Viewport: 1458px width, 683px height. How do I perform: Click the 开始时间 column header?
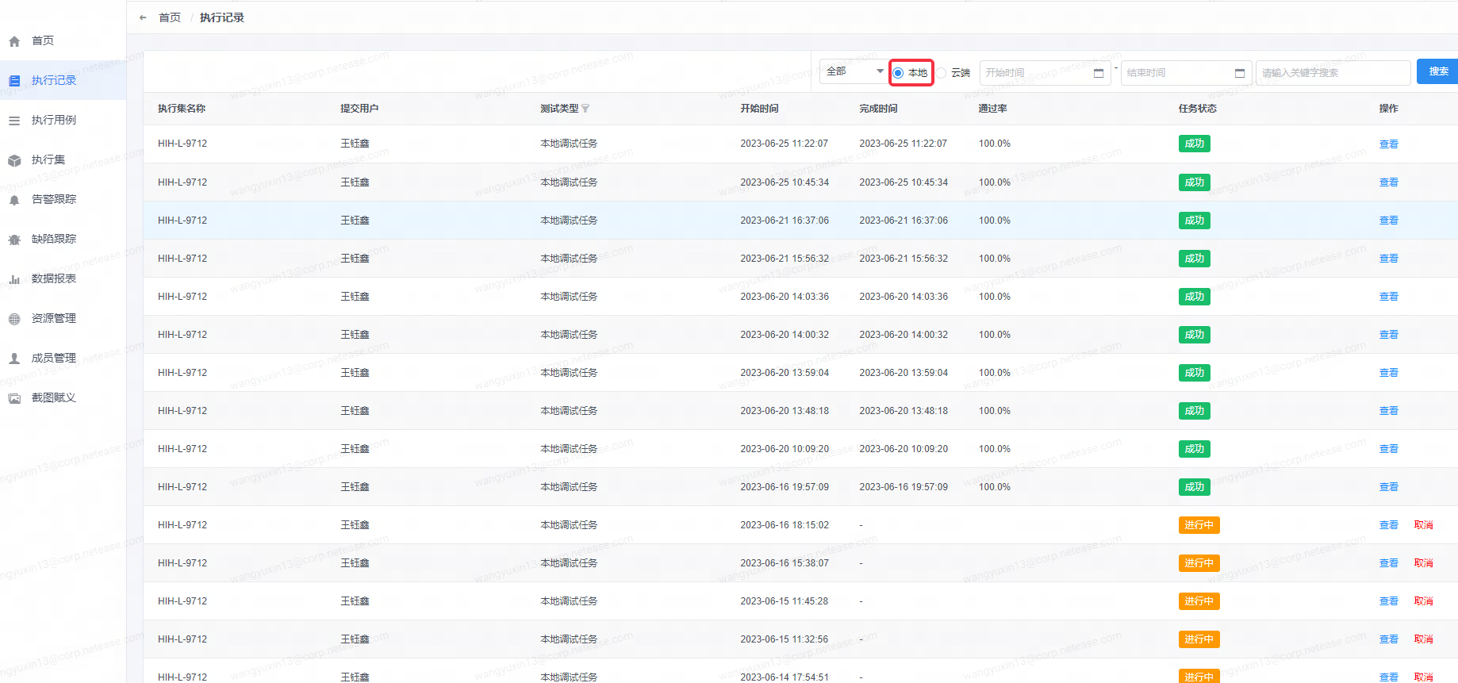pos(759,109)
